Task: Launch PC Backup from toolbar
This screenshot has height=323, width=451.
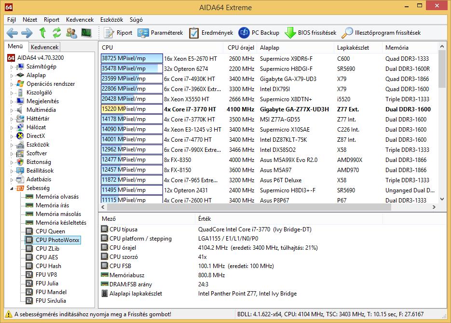Action: pyautogui.click(x=259, y=33)
